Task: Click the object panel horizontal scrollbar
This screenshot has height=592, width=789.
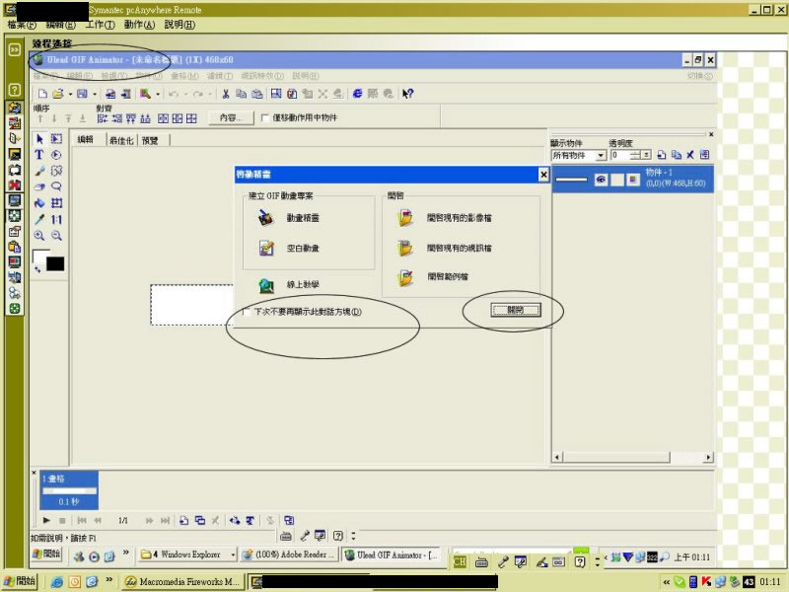Action: pos(632,457)
